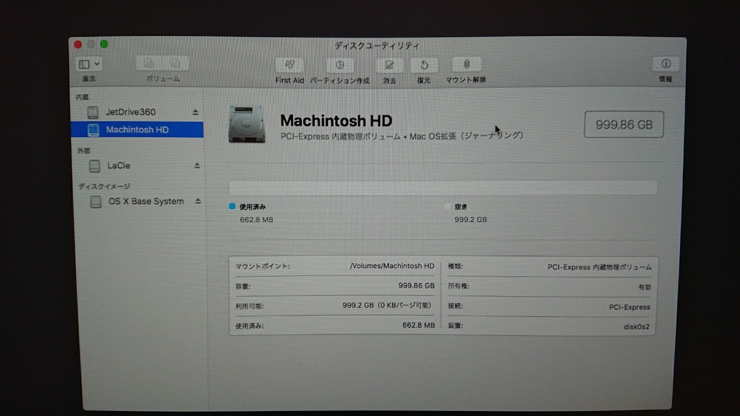Click the Unmount (マウント解除) toolbar icon
This screenshot has width=740, height=416.
coord(466,64)
